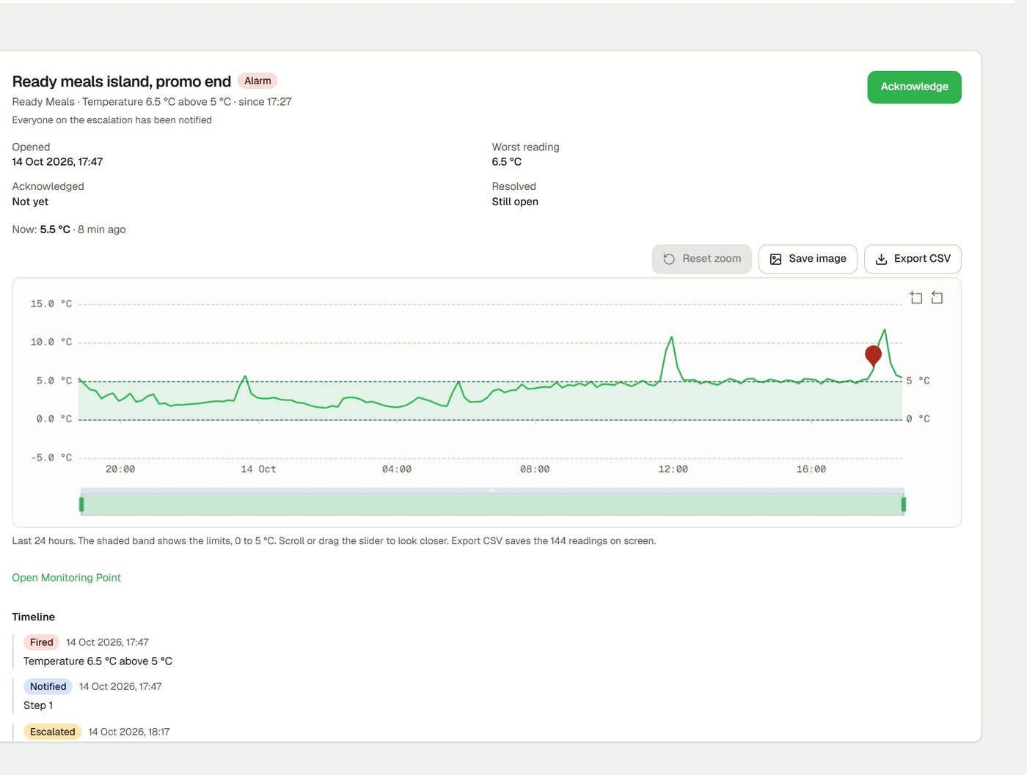Viewport: 1027px width, 775px height.
Task: Click the '10.0 °C' y-axis label
Action: [x=51, y=342]
